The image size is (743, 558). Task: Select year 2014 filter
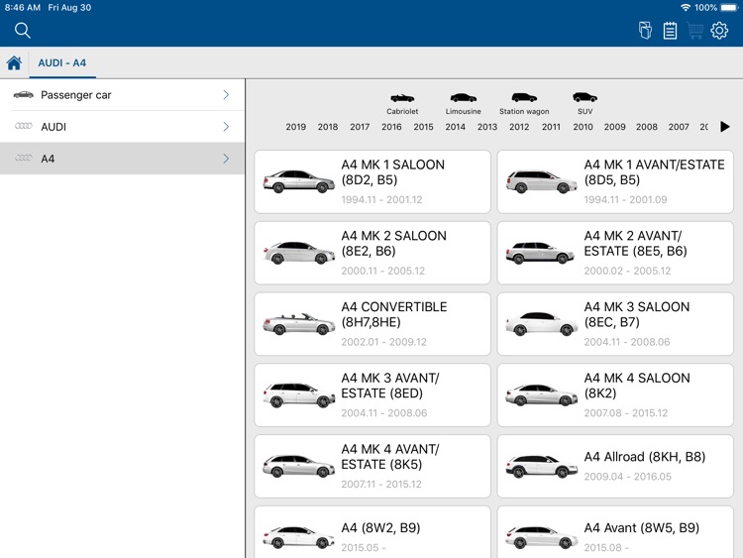pos(456,127)
